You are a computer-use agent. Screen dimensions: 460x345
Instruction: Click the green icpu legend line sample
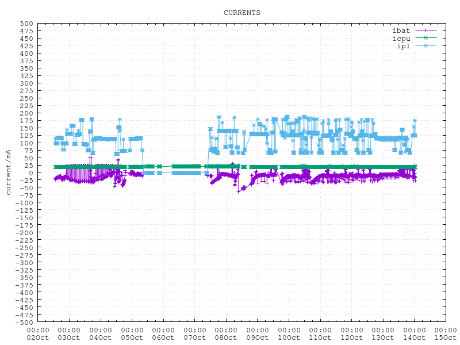pos(425,38)
